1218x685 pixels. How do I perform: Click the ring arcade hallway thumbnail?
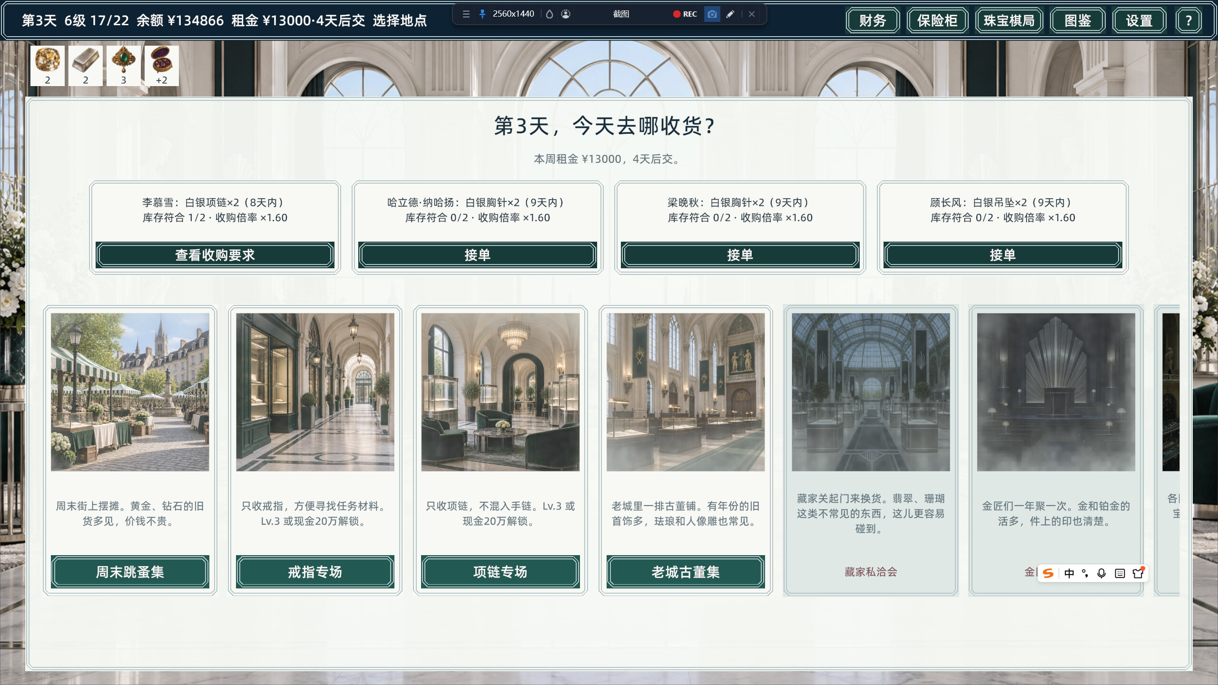pos(315,392)
